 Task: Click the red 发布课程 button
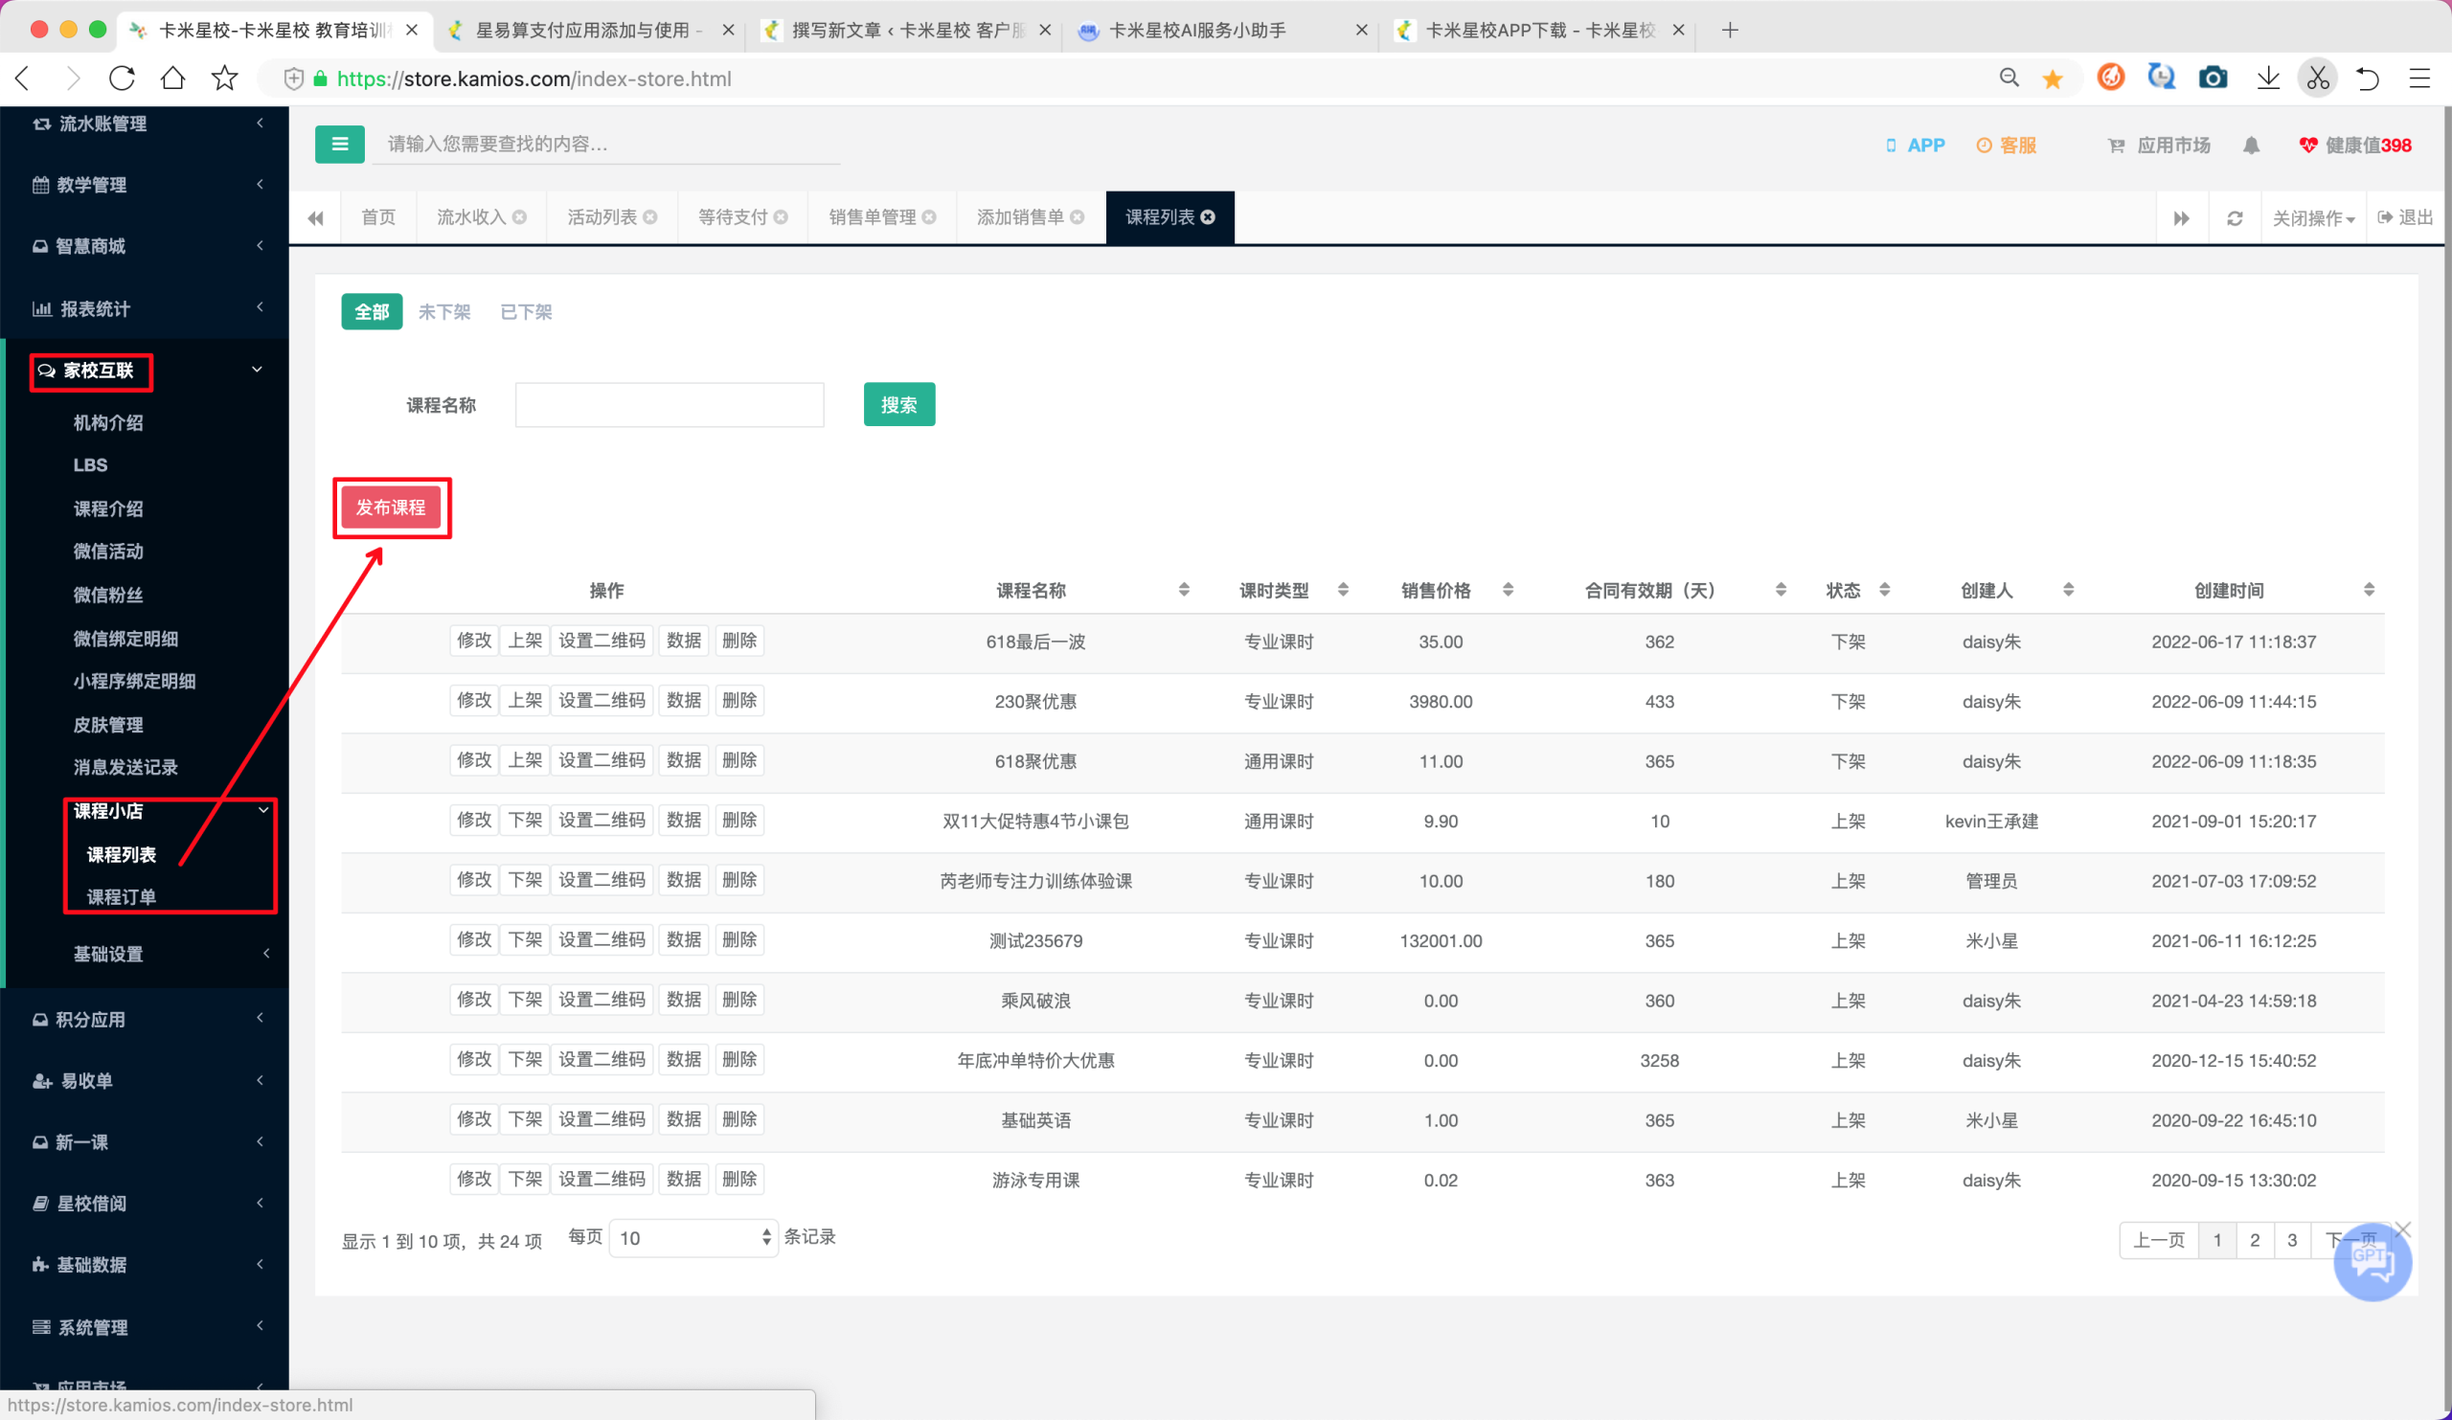[390, 507]
